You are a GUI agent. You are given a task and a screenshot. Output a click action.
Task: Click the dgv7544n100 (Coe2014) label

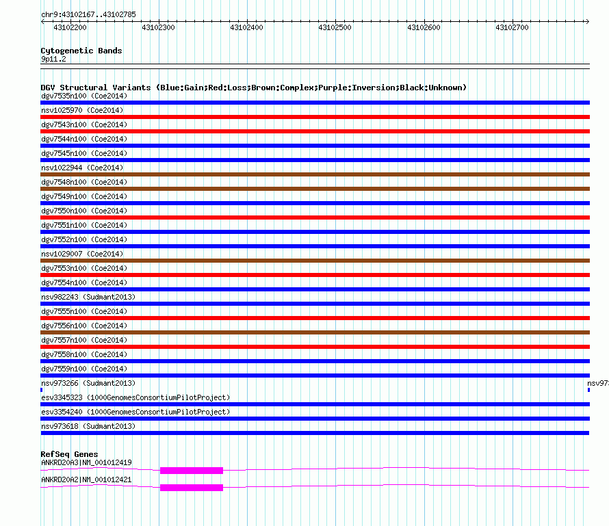coord(84,139)
